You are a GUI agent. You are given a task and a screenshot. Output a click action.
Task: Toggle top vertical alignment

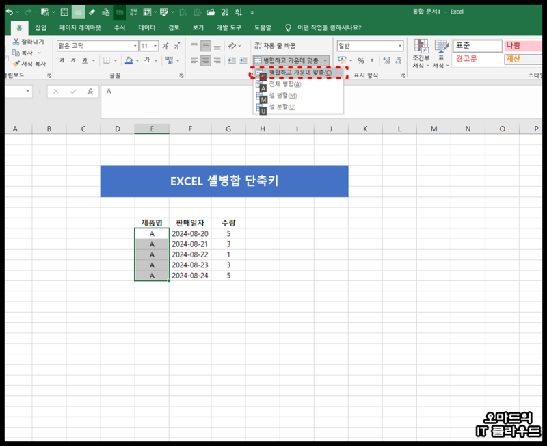click(194, 46)
